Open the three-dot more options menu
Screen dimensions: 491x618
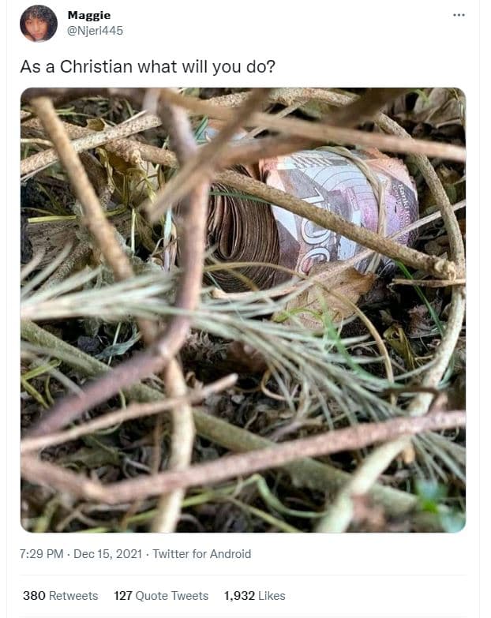459,15
